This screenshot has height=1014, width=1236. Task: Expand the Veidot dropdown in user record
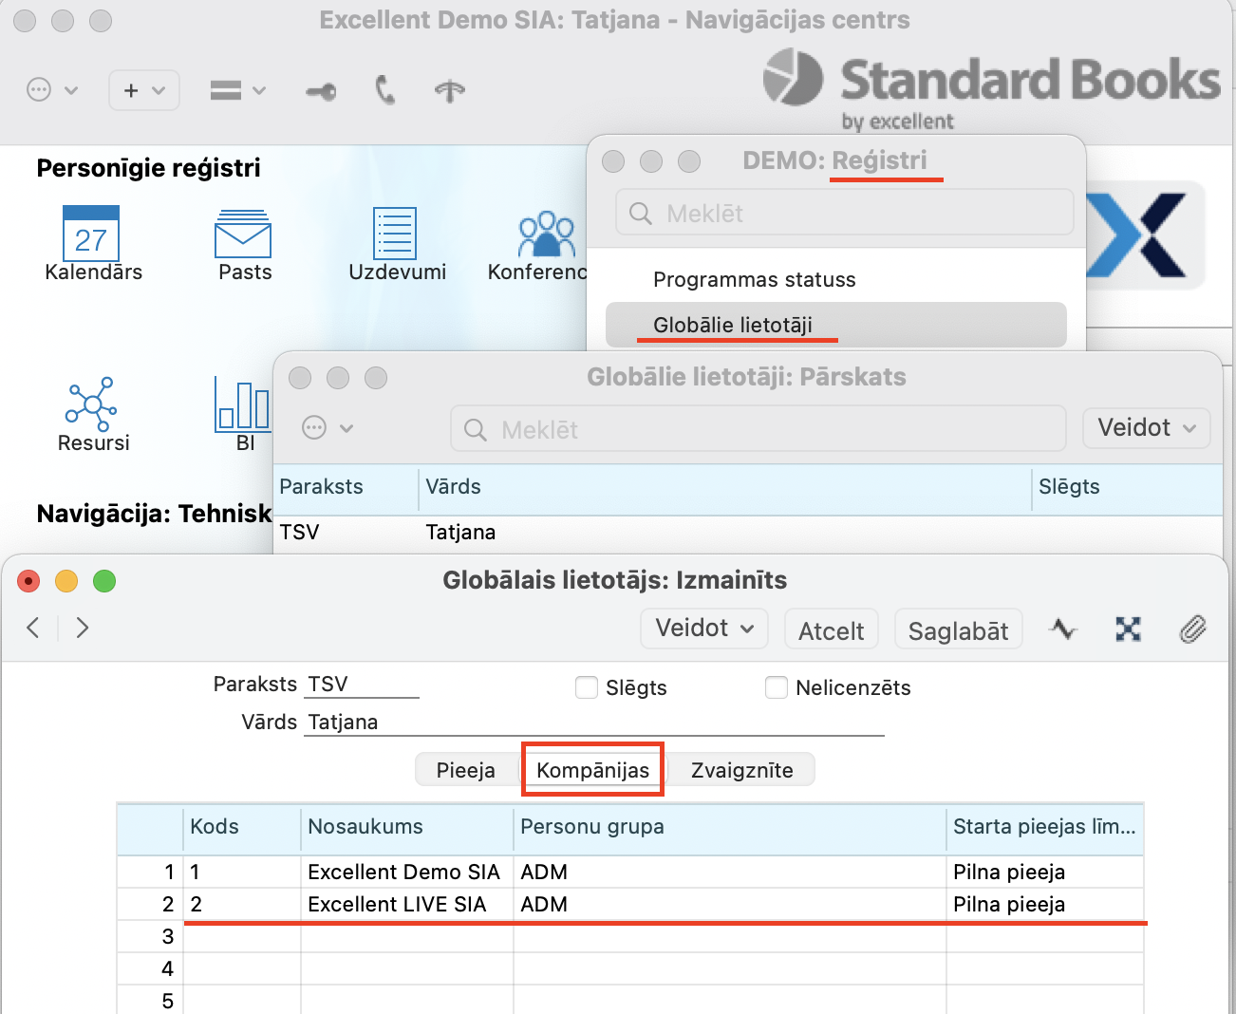tap(703, 629)
